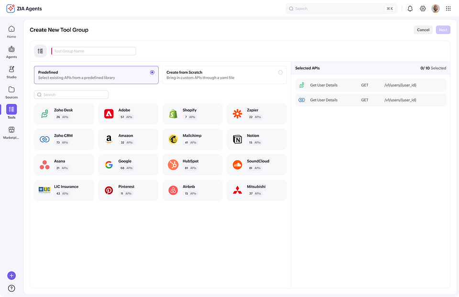
Task: Click Zoho CRM's 73 APIs badge
Action: click(62, 143)
